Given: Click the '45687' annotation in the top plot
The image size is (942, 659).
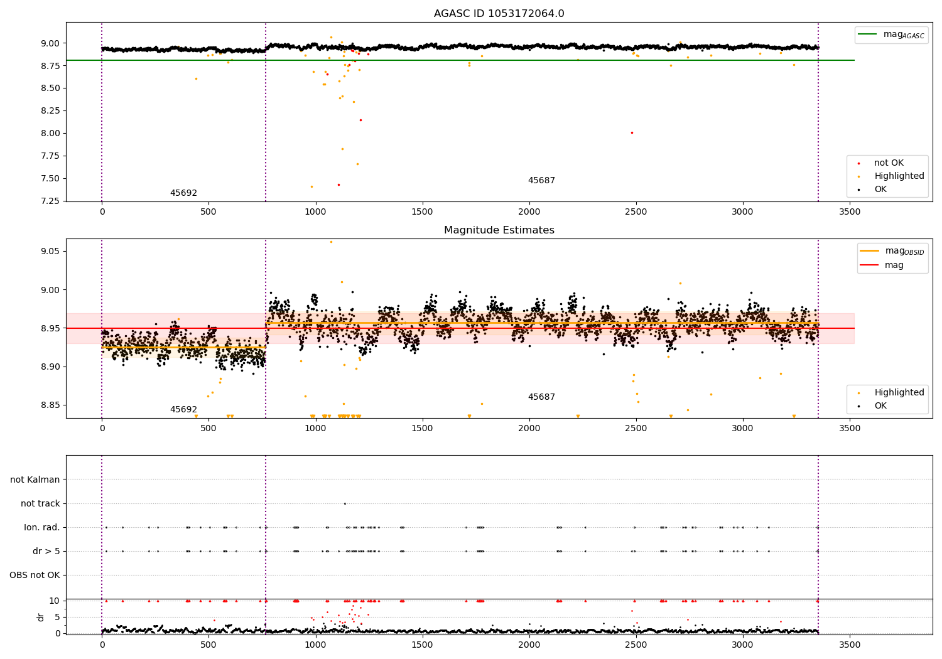Looking at the screenshot, I should click(x=541, y=181).
